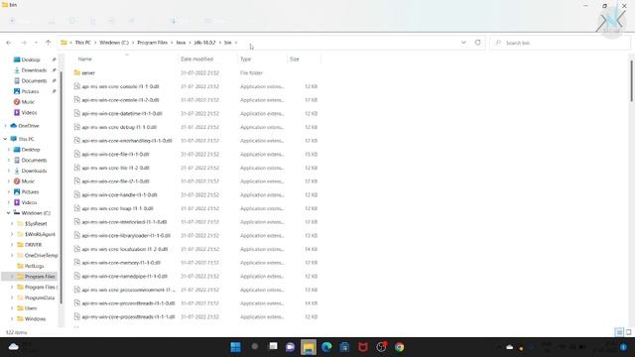Screen dimensions: 635x357
Task: Select api-ms-win-core-processthreads-l1-1-1.dll file
Action: click(128, 317)
